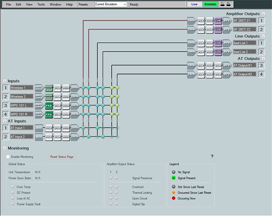This screenshot has width=272, height=216.
Task: Open the ATT block for SF 26CT Z2
Action: click(227, 29)
